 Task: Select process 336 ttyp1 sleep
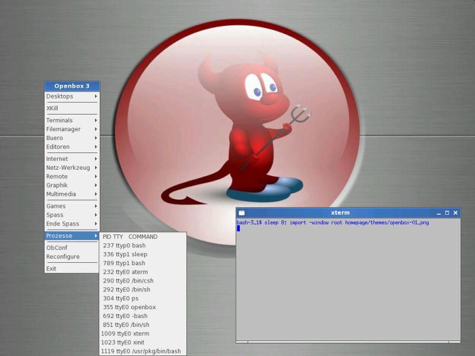pos(143,255)
